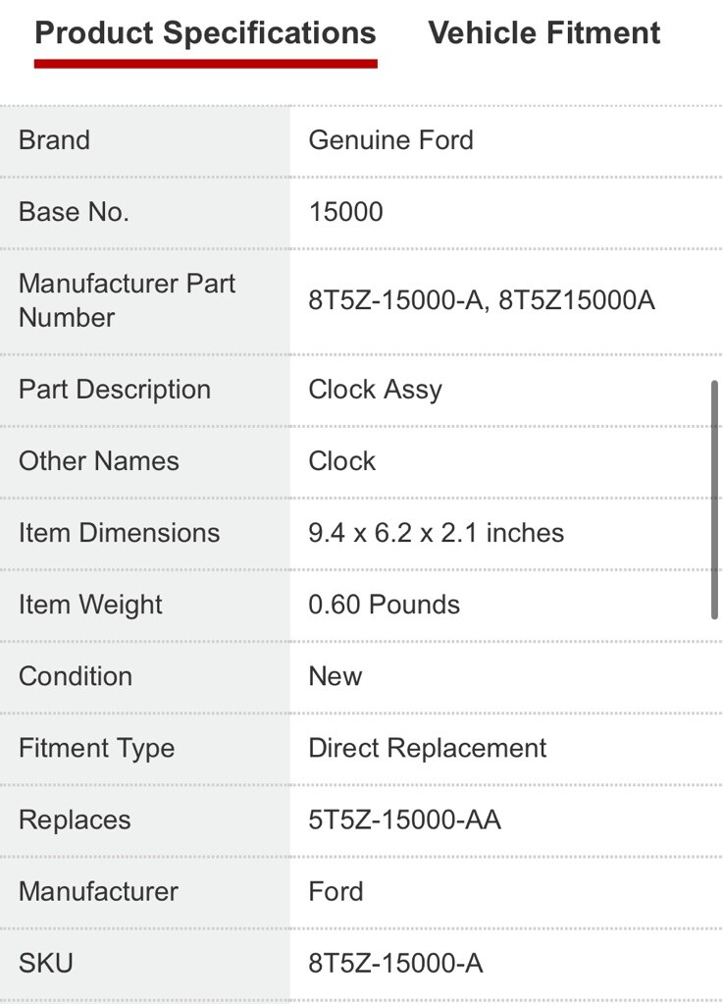Select the Direct Replacement fitment value
Viewport: 723px width, 1004px height.
(x=427, y=748)
